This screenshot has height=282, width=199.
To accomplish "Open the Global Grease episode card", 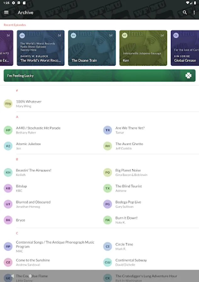I will 185,48.
